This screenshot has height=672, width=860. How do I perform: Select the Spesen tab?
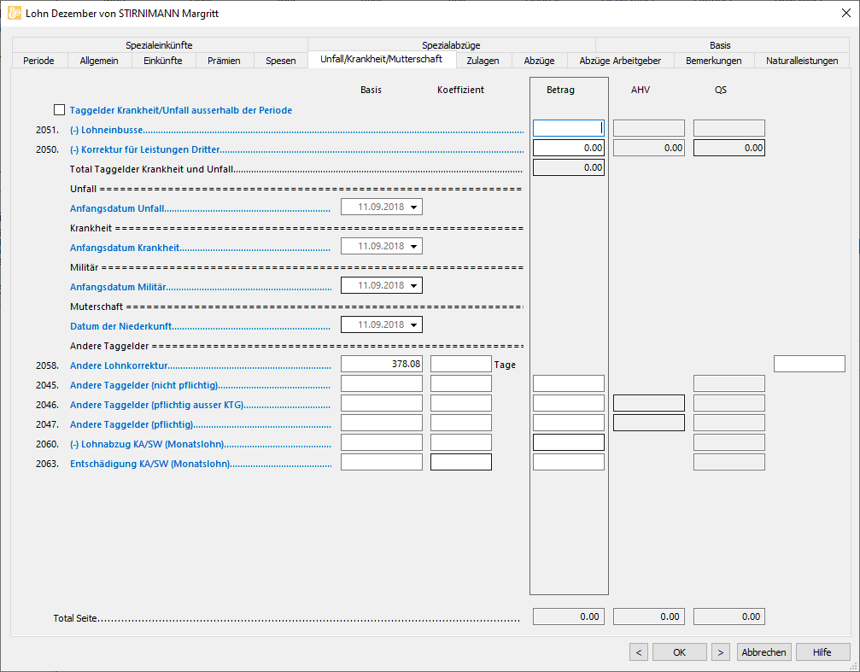[x=281, y=61]
